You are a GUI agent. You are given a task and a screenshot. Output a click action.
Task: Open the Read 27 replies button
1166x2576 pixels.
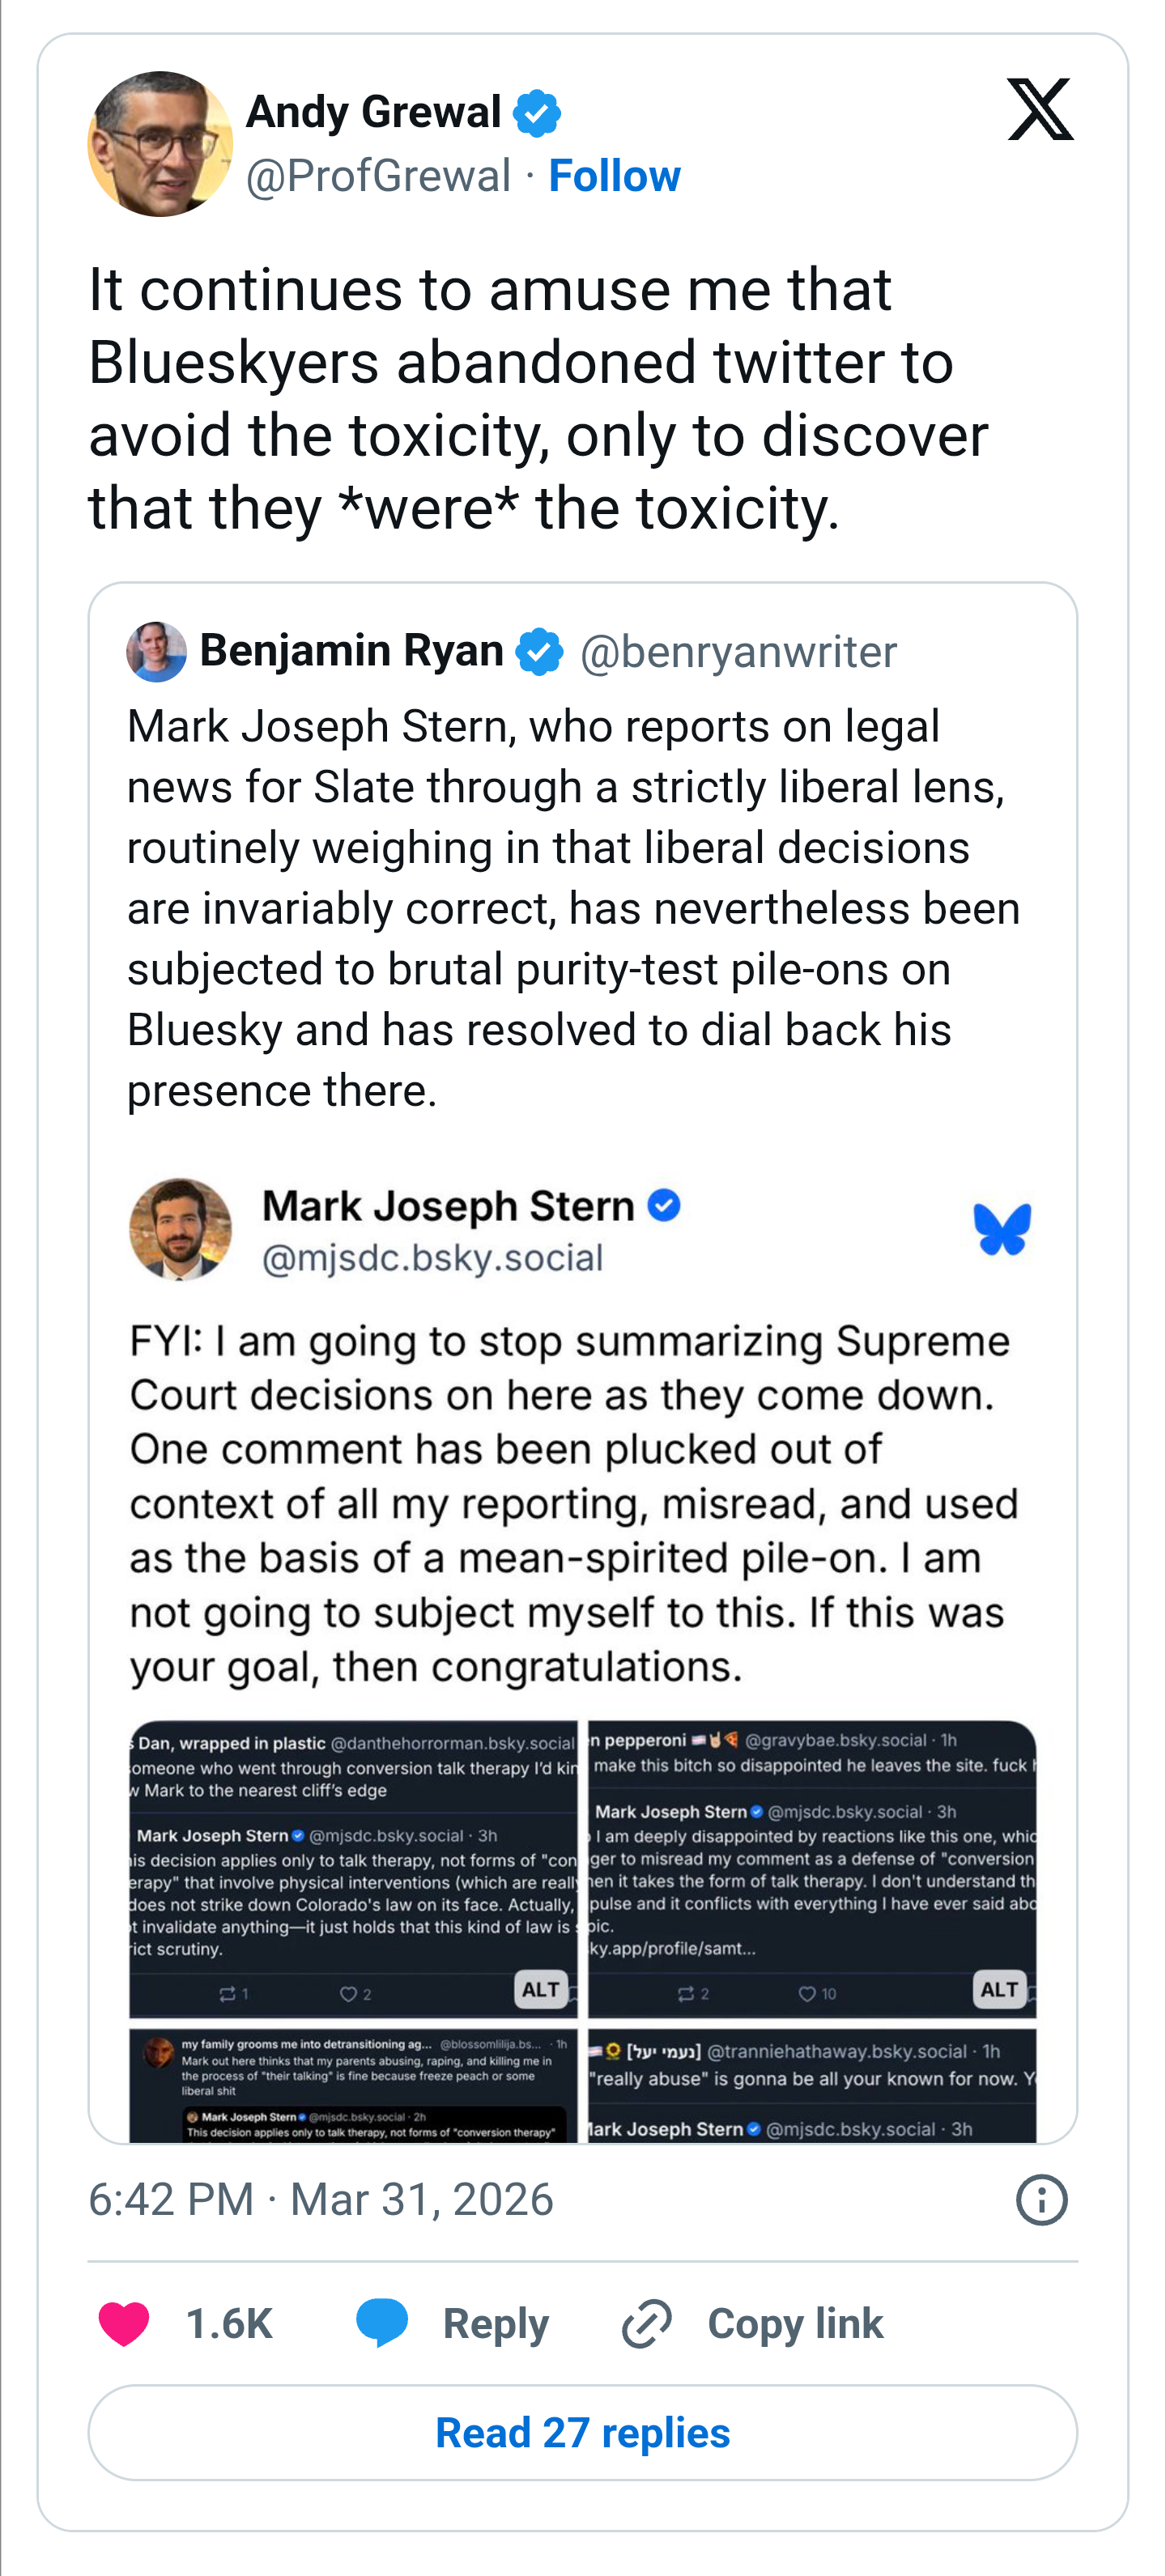(x=583, y=2432)
